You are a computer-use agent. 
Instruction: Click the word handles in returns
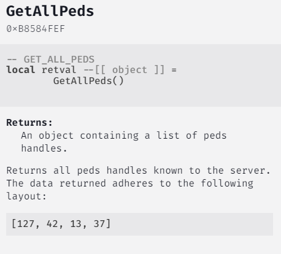[44, 148]
